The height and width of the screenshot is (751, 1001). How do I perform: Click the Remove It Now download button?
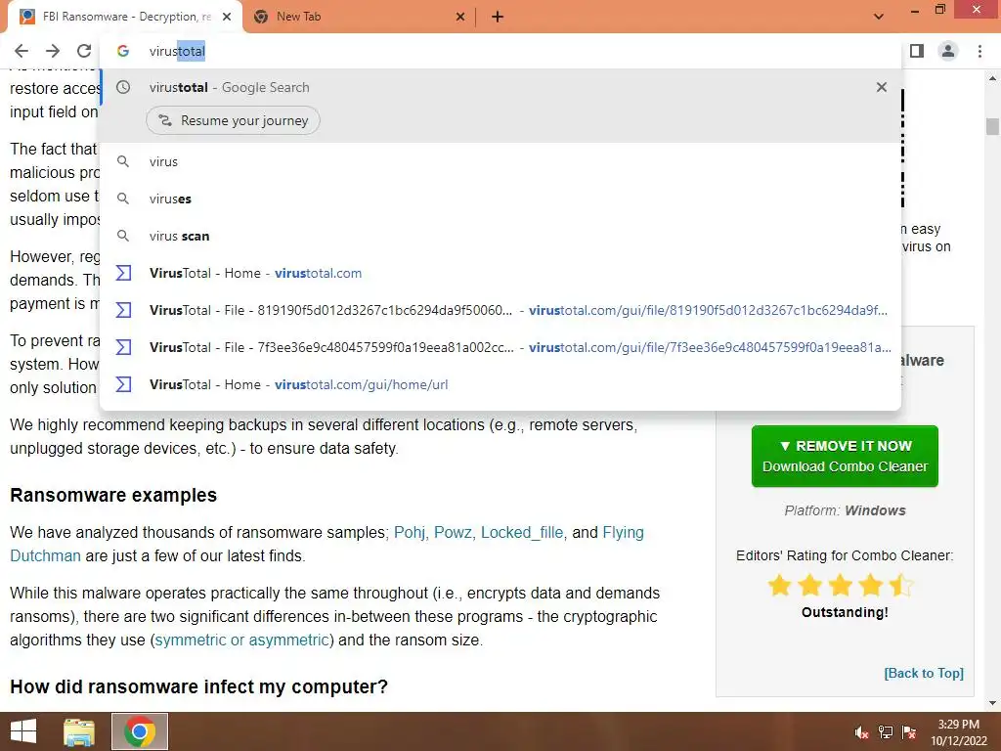coord(845,456)
